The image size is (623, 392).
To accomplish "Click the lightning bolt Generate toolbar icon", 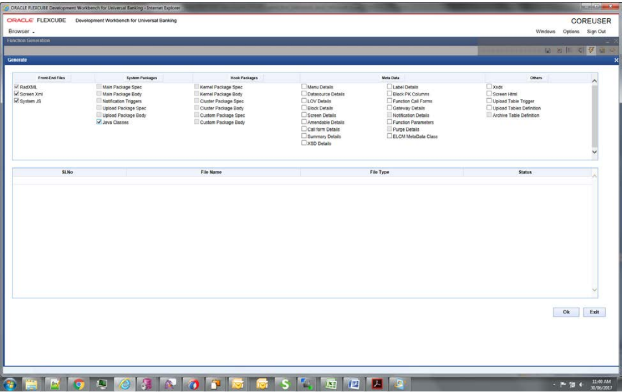I will pos(591,50).
